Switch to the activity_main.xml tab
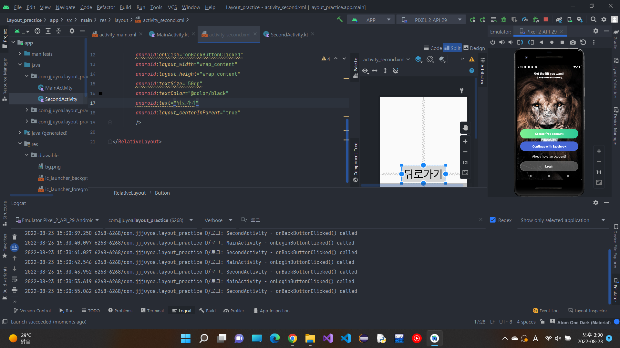The image size is (620, 348). pyautogui.click(x=117, y=34)
